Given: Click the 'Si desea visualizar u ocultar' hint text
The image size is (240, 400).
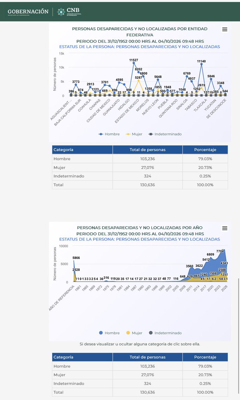Looking at the screenshot, I should [140, 344].
